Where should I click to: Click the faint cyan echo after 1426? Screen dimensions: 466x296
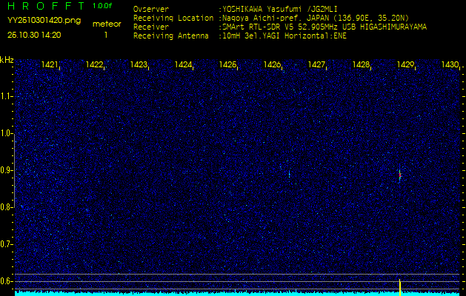coord(289,174)
